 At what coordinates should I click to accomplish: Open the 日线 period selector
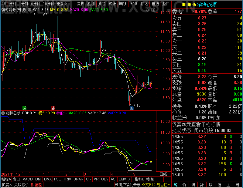coord(163,174)
